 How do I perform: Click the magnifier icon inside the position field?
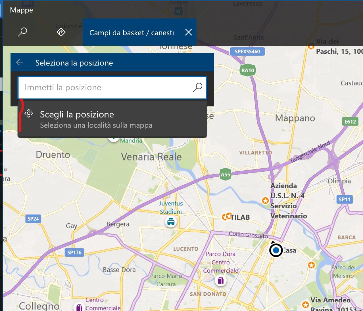197,87
